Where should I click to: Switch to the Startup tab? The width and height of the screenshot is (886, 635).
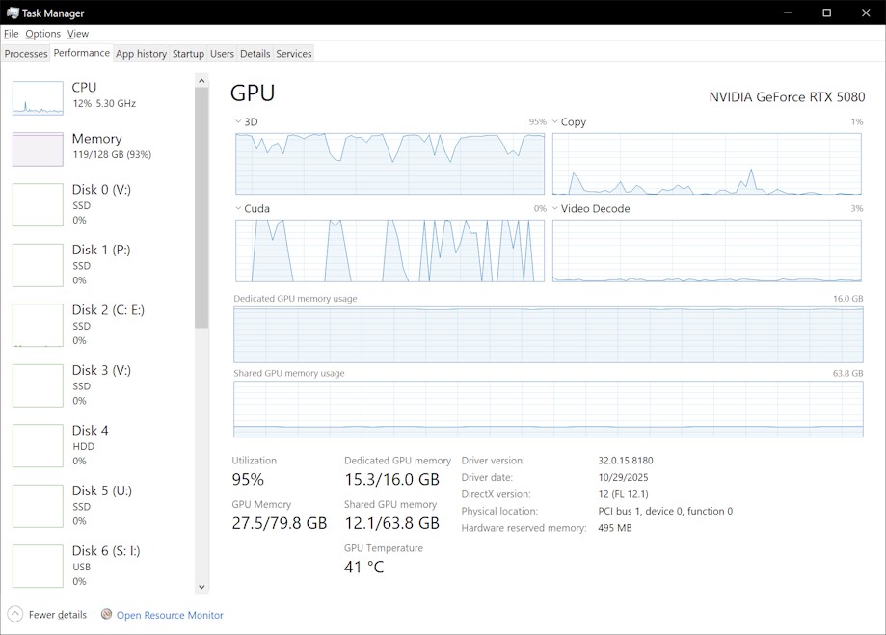188,54
